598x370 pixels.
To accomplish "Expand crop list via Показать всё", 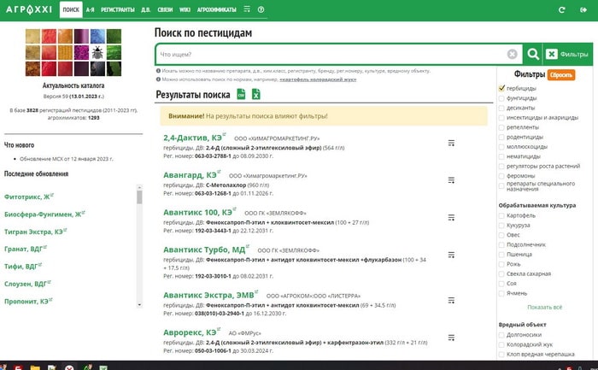I will tap(545, 307).
